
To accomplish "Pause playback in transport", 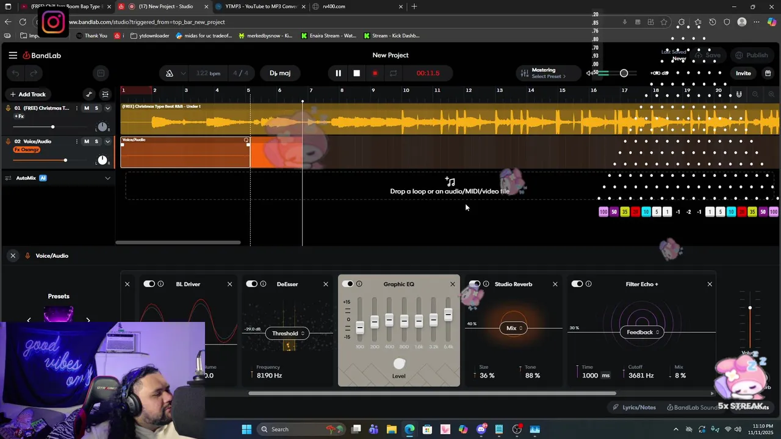I will [338, 73].
